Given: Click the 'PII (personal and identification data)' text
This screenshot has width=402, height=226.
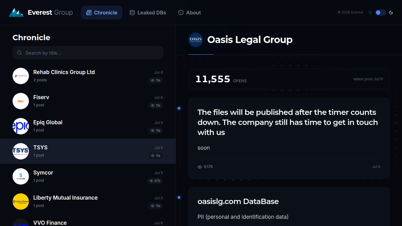Looking at the screenshot, I should (243, 217).
